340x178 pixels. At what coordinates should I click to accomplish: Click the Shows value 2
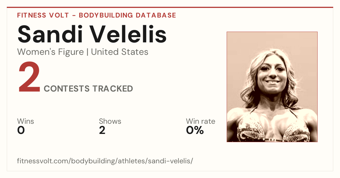(102, 130)
